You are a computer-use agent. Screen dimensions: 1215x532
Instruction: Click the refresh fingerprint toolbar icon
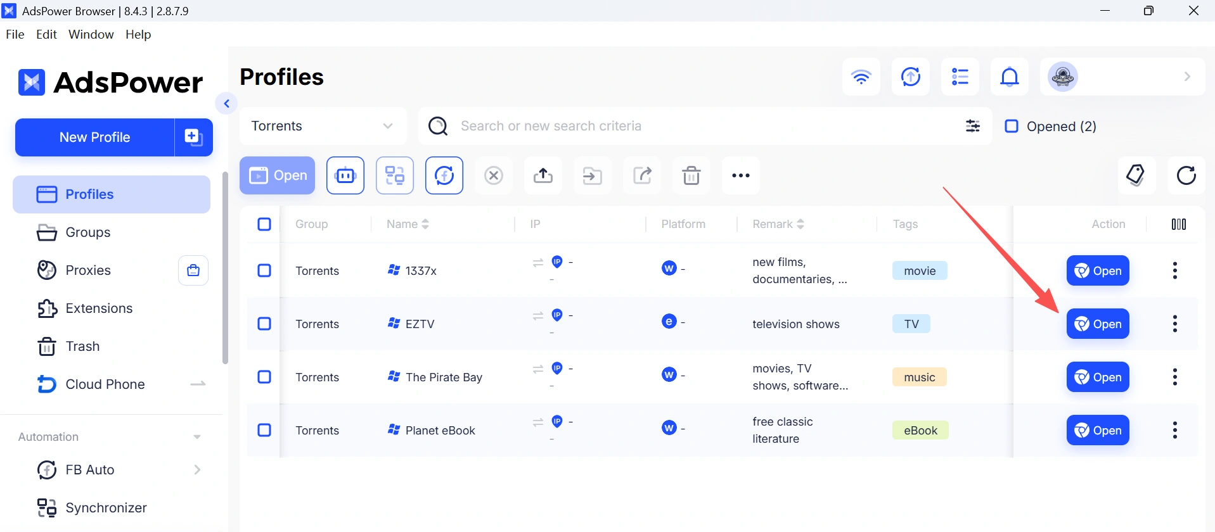(x=444, y=175)
